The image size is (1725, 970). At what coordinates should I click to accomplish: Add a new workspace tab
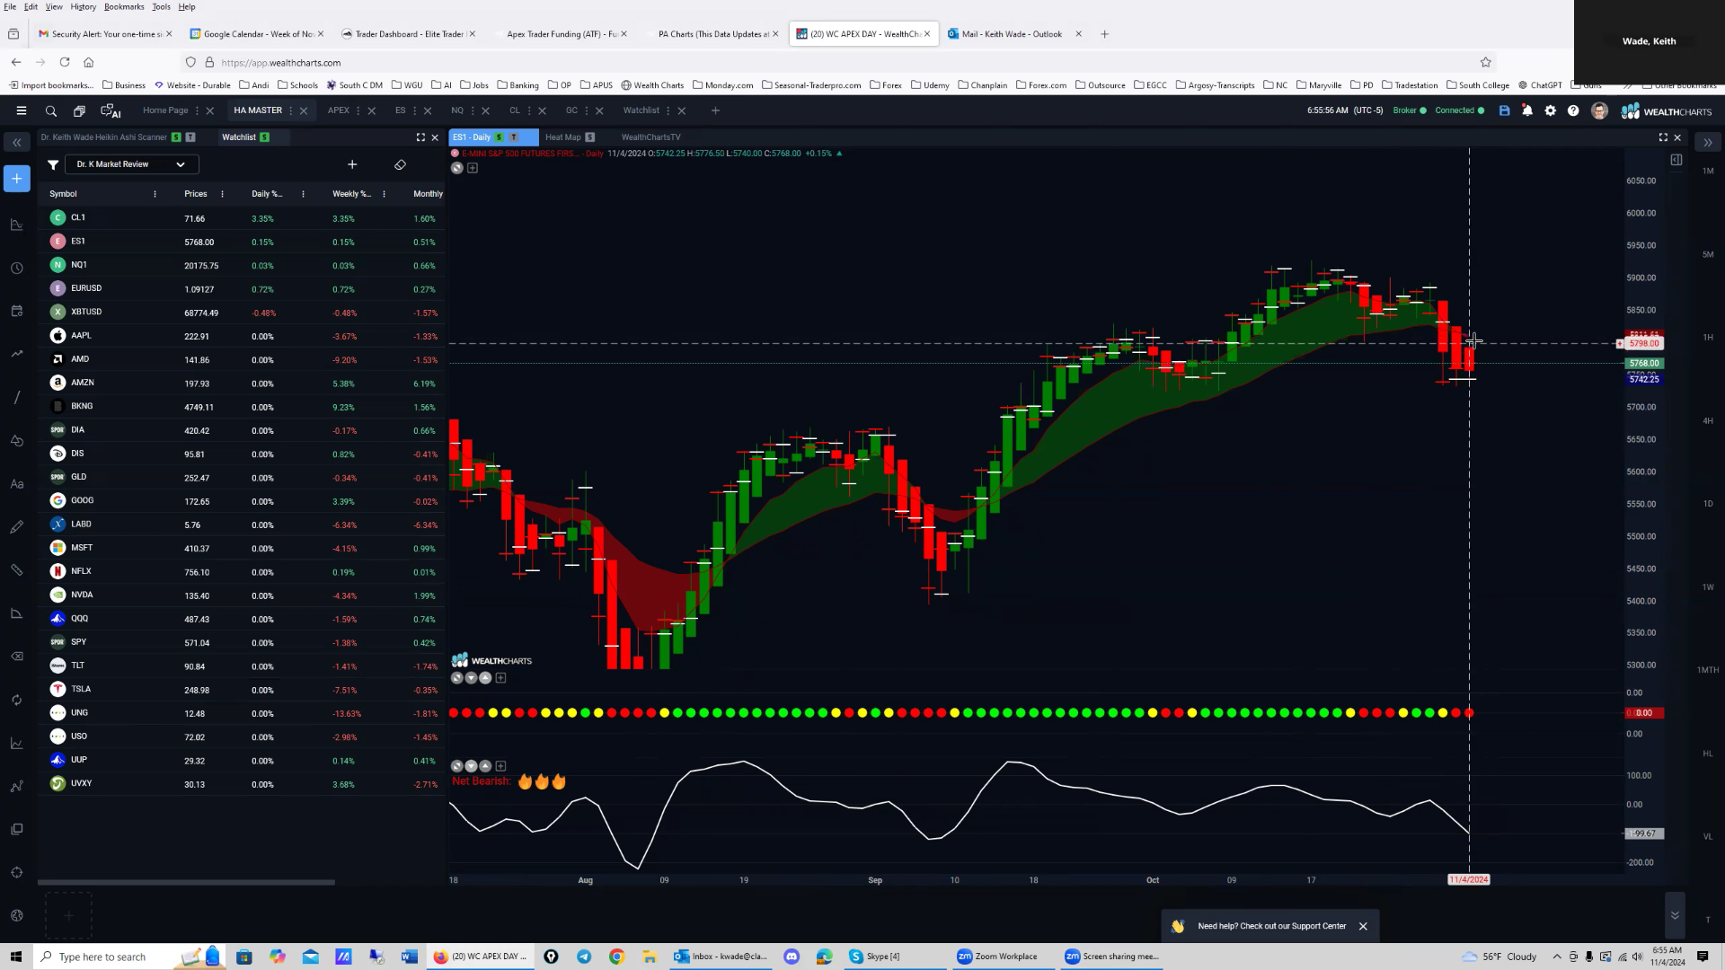pos(715,110)
